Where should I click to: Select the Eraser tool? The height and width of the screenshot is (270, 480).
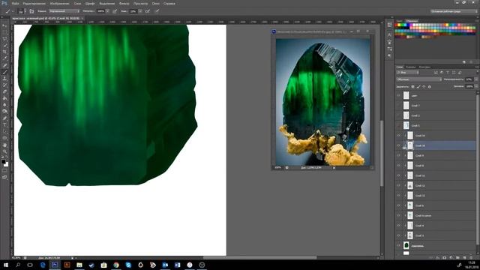point(4,91)
